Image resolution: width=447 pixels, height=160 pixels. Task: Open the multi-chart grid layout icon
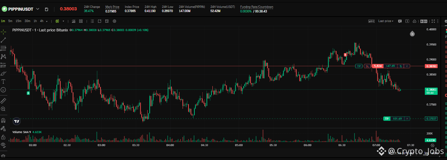pyautogui.click(x=81, y=21)
